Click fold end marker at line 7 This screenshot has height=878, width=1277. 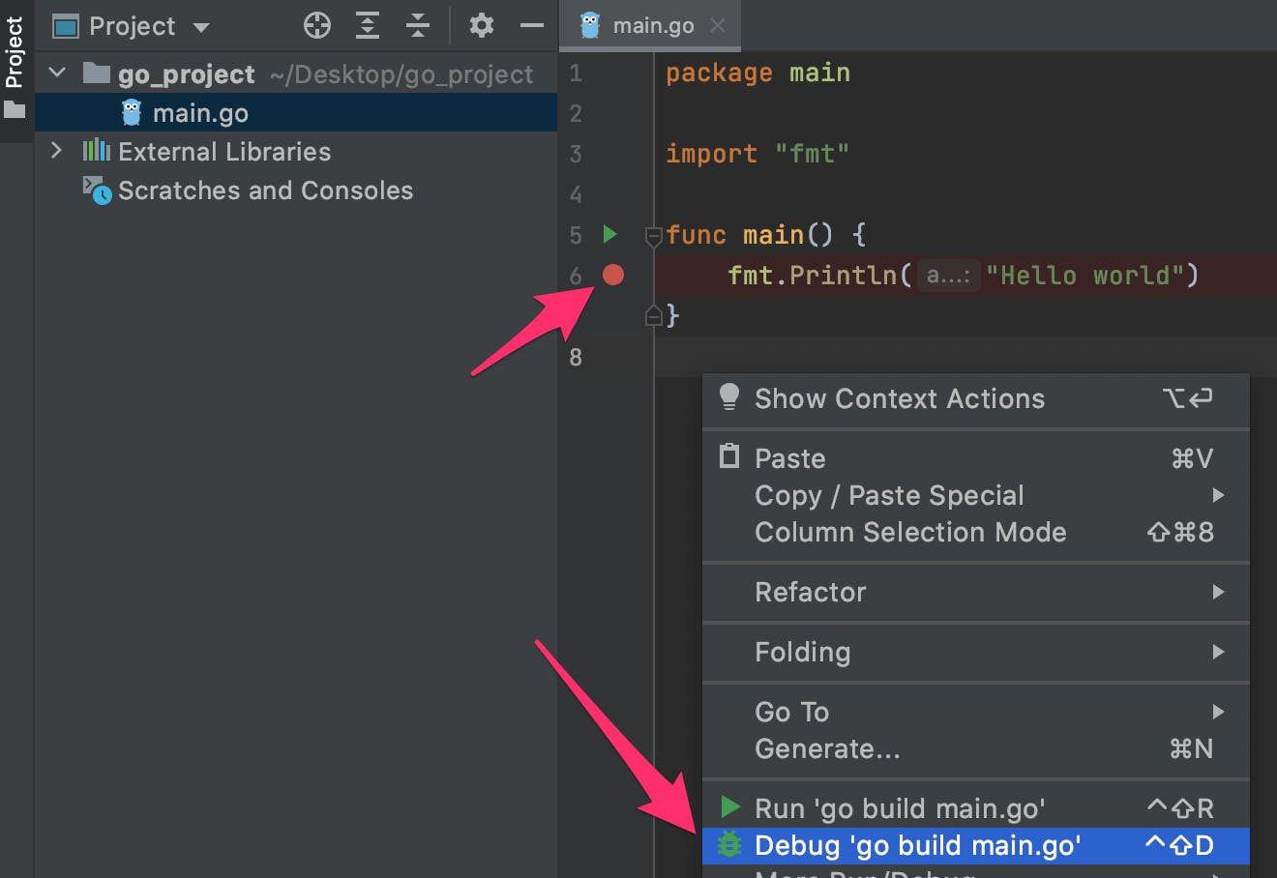[653, 315]
